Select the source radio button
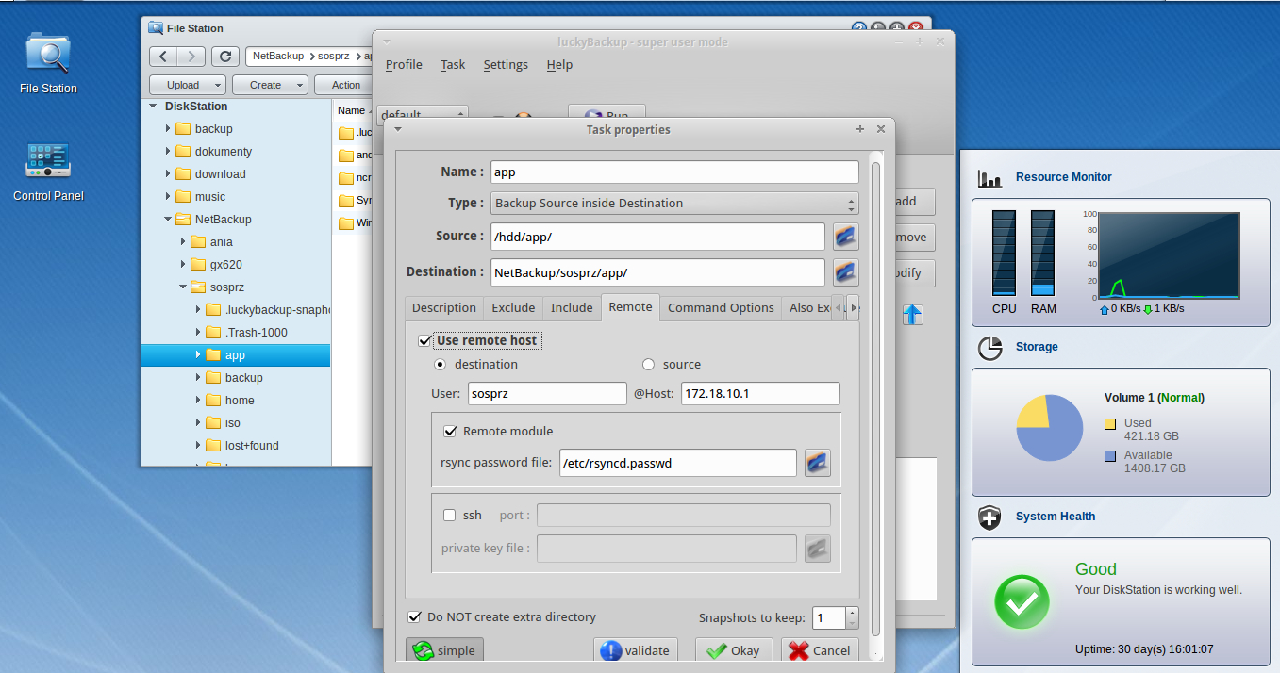This screenshot has width=1280, height=673. [x=648, y=365]
